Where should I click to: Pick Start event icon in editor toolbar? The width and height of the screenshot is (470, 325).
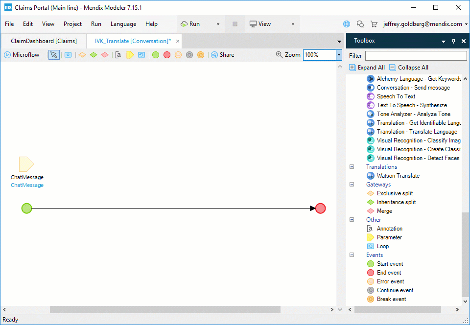click(x=156, y=55)
